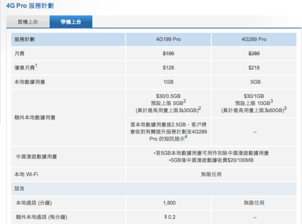Switch to the 買機上台 tab

28,22
